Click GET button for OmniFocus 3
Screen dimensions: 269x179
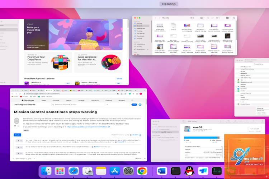point(68,83)
